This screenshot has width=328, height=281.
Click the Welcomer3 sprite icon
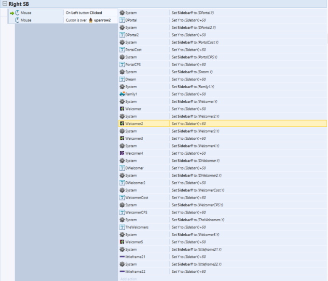[122, 138]
